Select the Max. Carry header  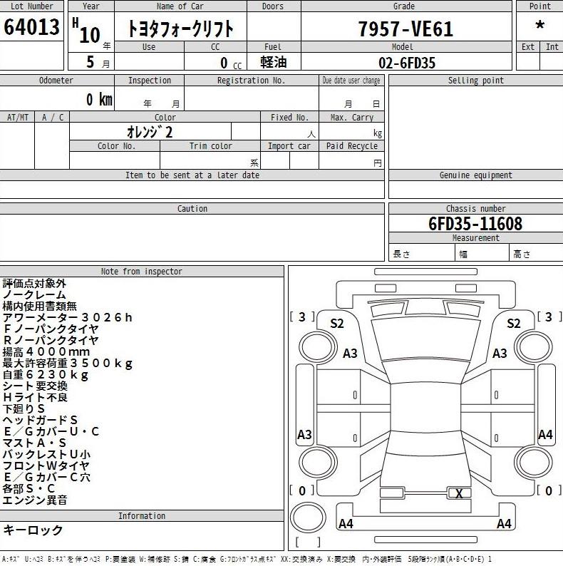[x=351, y=118]
